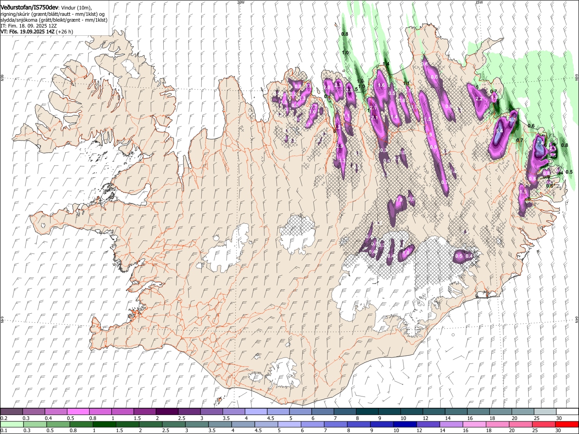Click the 15W longitude label
The width and height of the screenshot is (579, 434).
(x=479, y=2)
